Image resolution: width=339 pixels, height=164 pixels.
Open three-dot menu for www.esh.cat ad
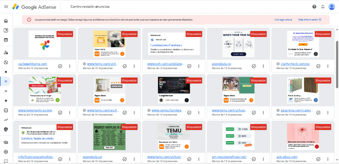[199, 66]
